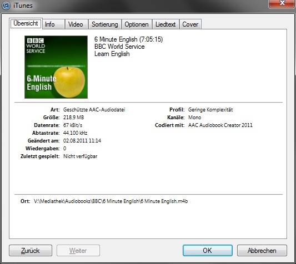296x264 pixels.
Task: Click the value 'Geschützte AAC-Audiodatei'
Action: [94, 110]
